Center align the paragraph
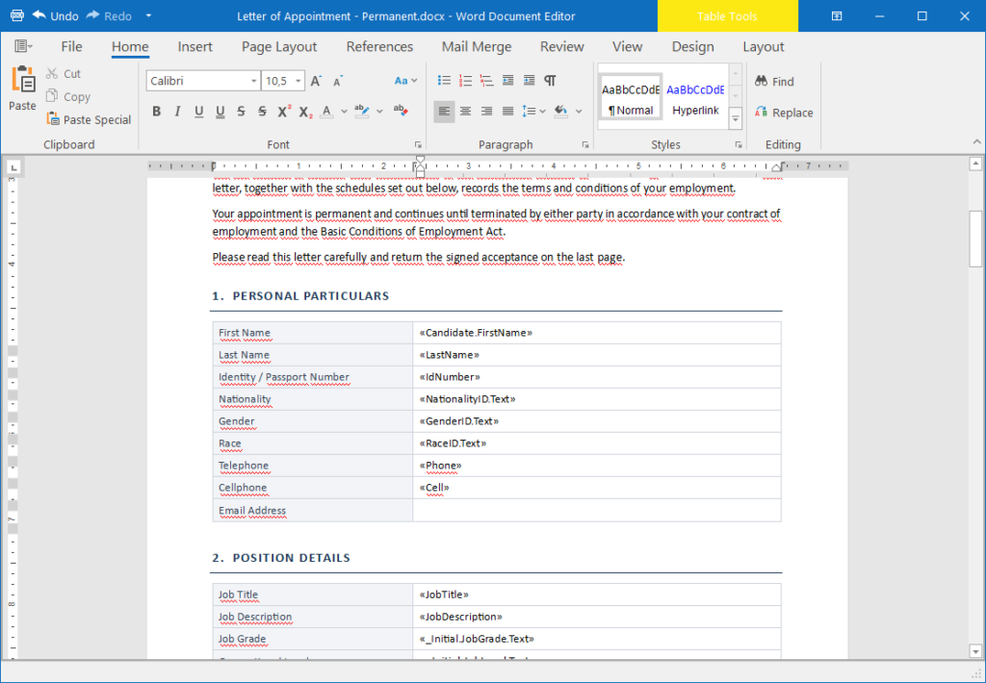The height and width of the screenshot is (683, 986). pos(465,112)
